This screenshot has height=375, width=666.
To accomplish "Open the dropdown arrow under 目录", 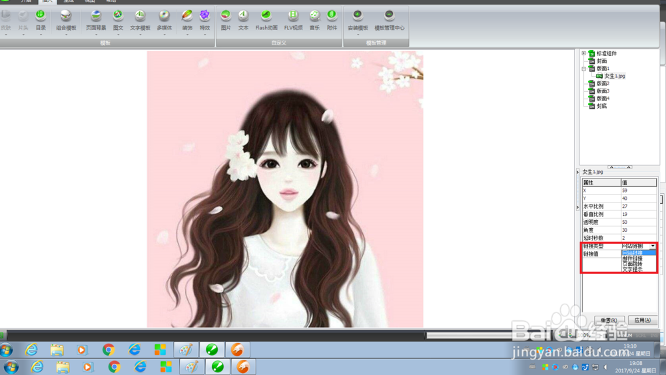I will coord(41,35).
